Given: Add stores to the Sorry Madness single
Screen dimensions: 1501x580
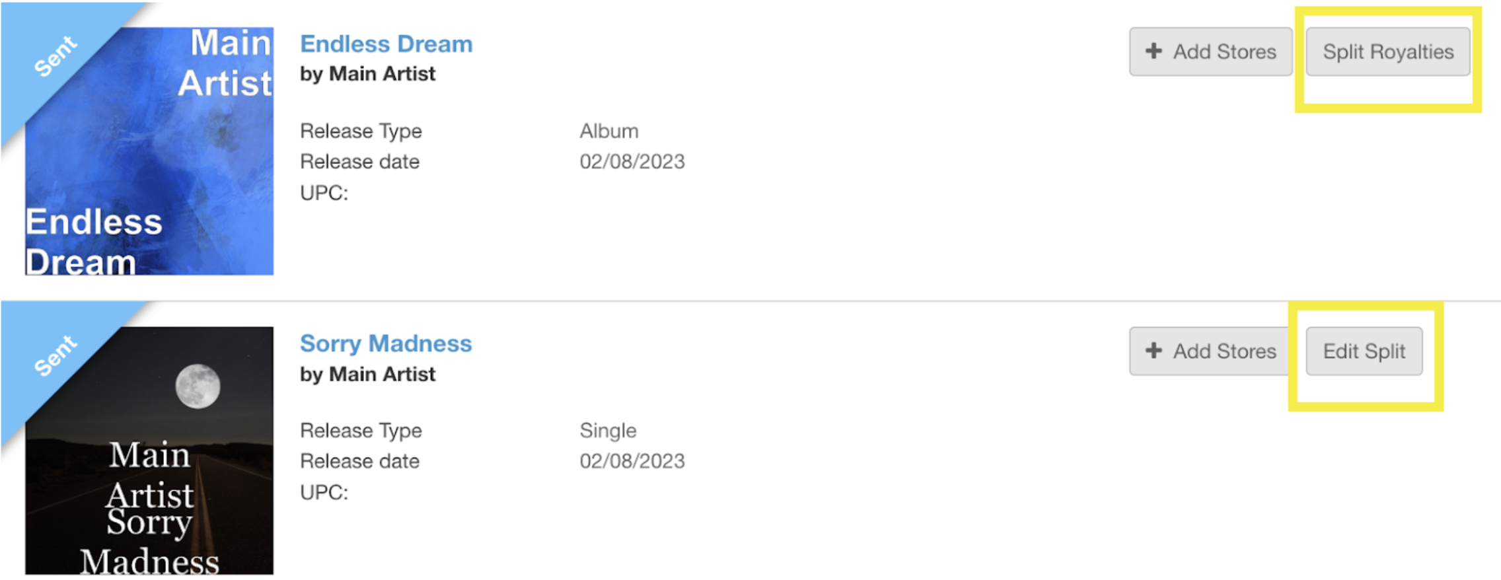Looking at the screenshot, I should pyautogui.click(x=1209, y=351).
